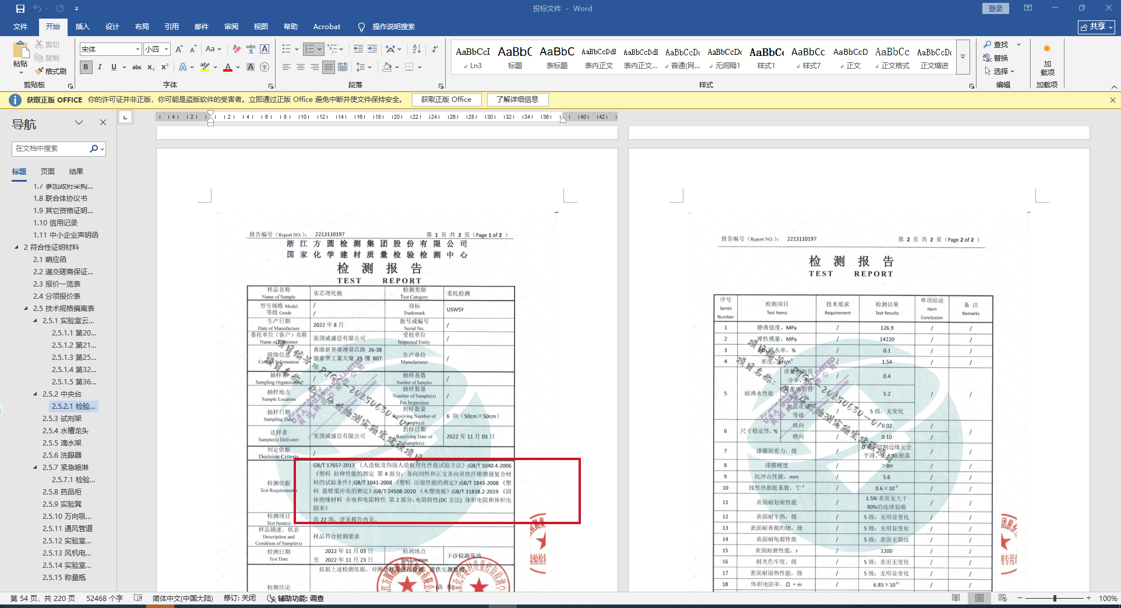Dismiss the yellow Office license notification bar
Image resolution: width=1121 pixels, height=608 pixels.
pyautogui.click(x=1112, y=100)
